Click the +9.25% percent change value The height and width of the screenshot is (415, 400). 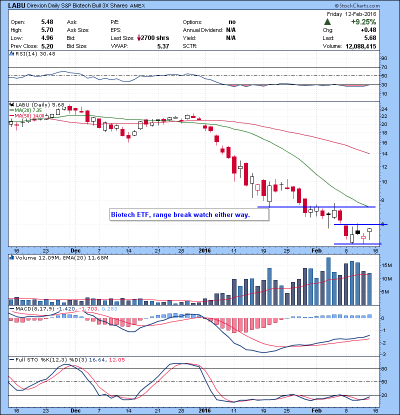363,22
